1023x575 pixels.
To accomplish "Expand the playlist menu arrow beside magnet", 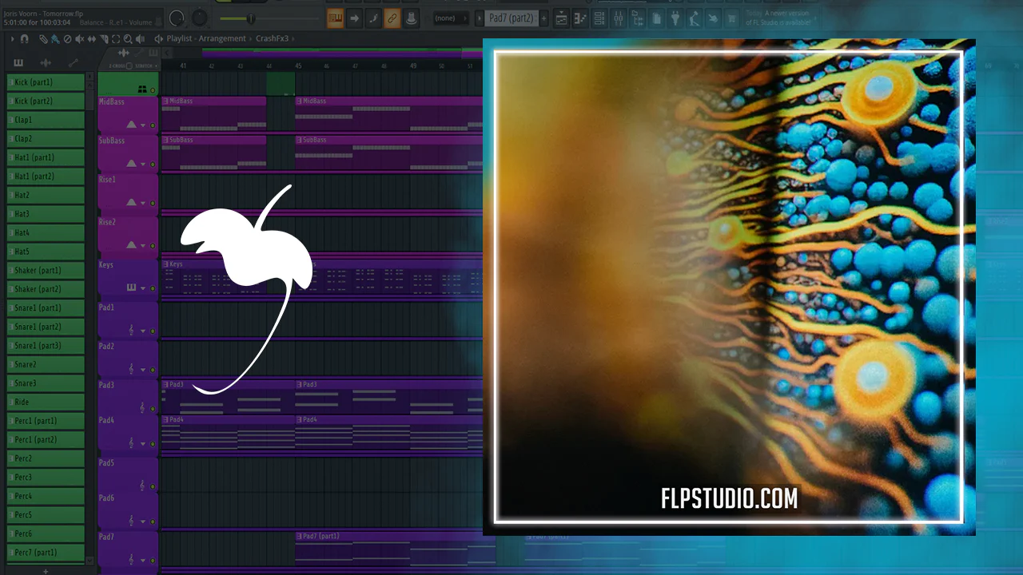I will (x=13, y=38).
